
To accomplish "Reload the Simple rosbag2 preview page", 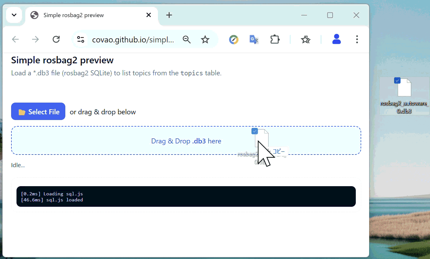I will coord(56,39).
